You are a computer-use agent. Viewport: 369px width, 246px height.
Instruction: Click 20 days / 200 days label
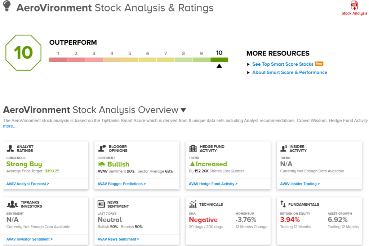tap(206, 227)
